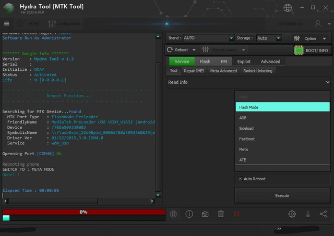Click the info circle icon
Viewport: 334px width, 236px height.
coord(189,214)
